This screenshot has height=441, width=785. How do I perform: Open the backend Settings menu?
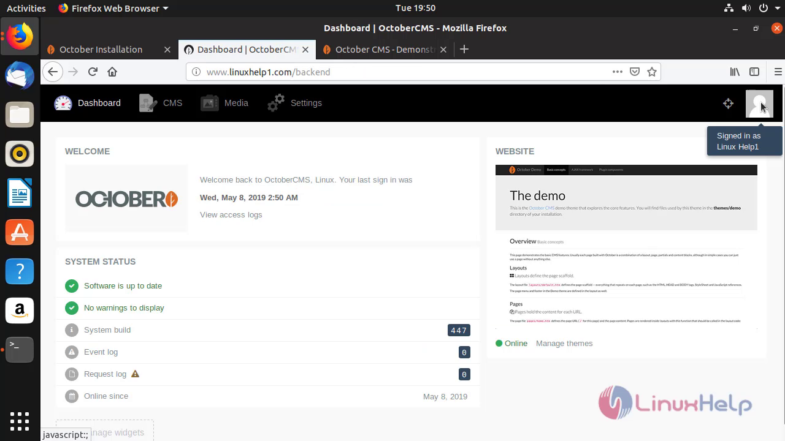[x=295, y=103]
